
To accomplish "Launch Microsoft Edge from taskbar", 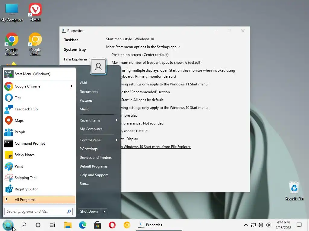I will pyautogui.click(x=83, y=225).
